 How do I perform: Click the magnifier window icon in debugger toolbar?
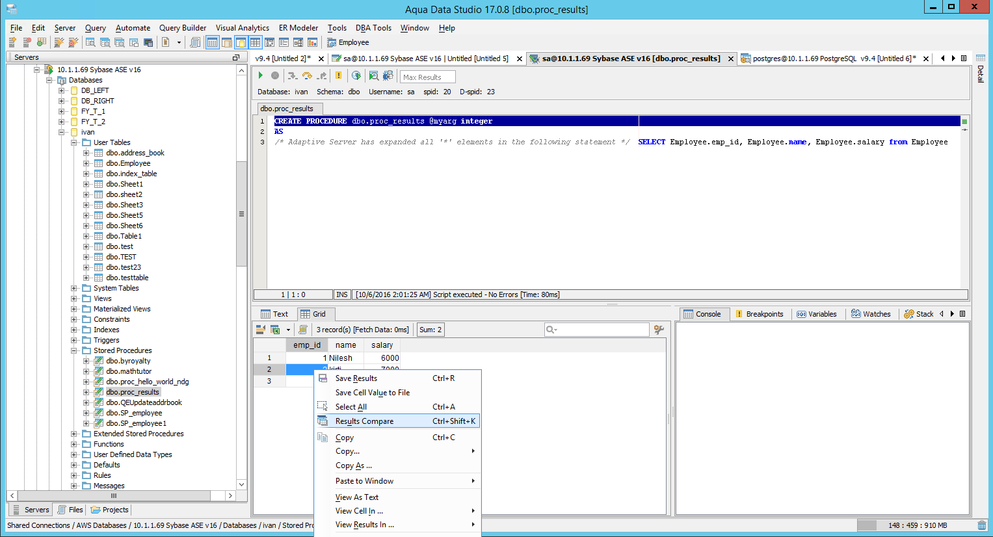(374, 76)
